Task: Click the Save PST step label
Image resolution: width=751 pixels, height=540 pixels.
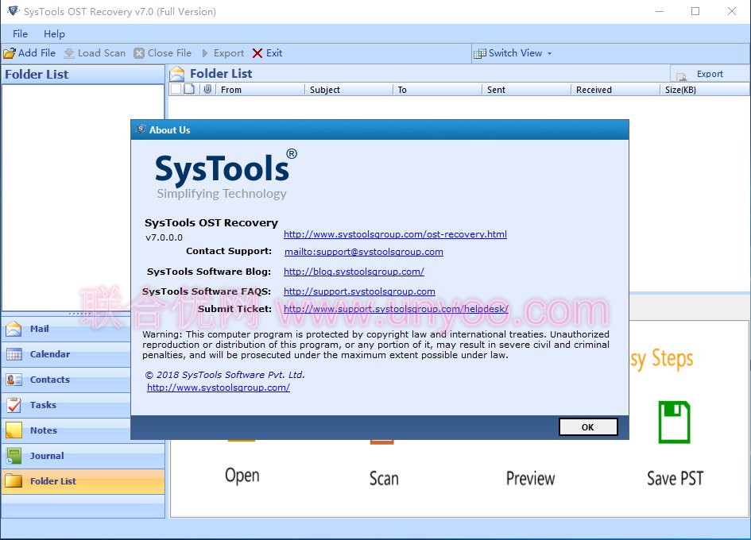Action: [x=676, y=478]
